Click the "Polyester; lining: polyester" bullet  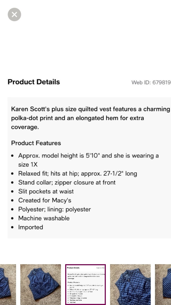55,209
